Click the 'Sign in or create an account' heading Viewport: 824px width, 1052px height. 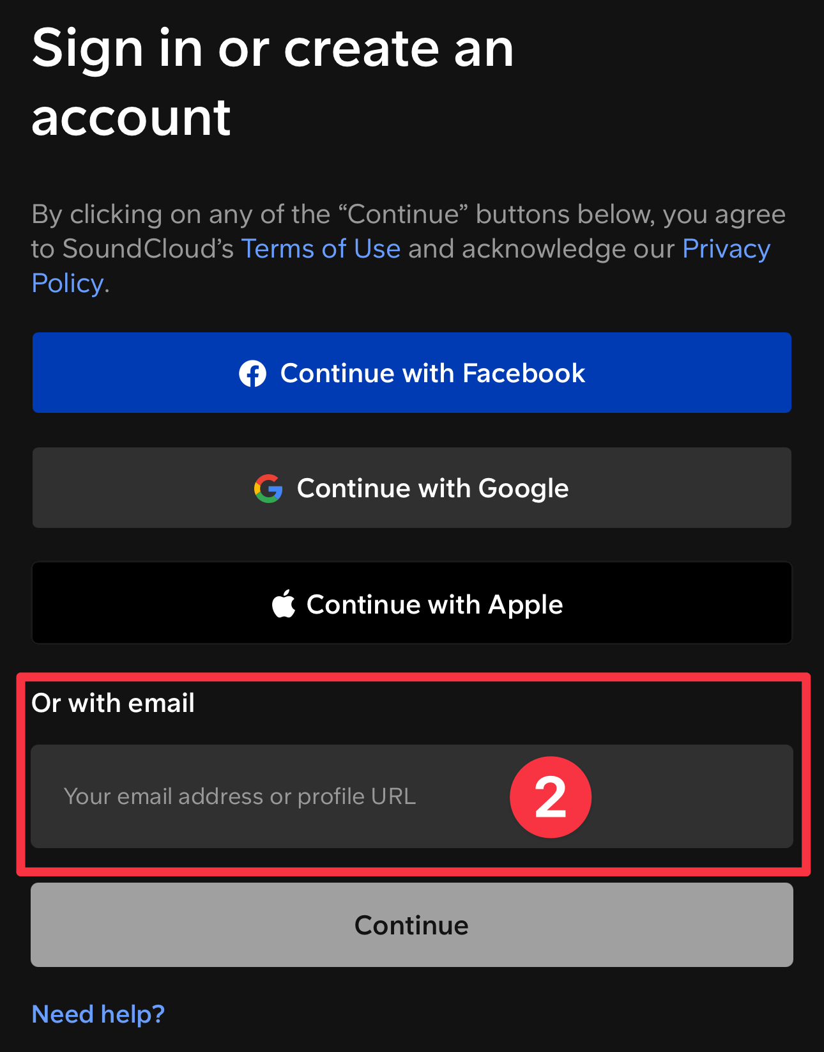click(x=273, y=83)
